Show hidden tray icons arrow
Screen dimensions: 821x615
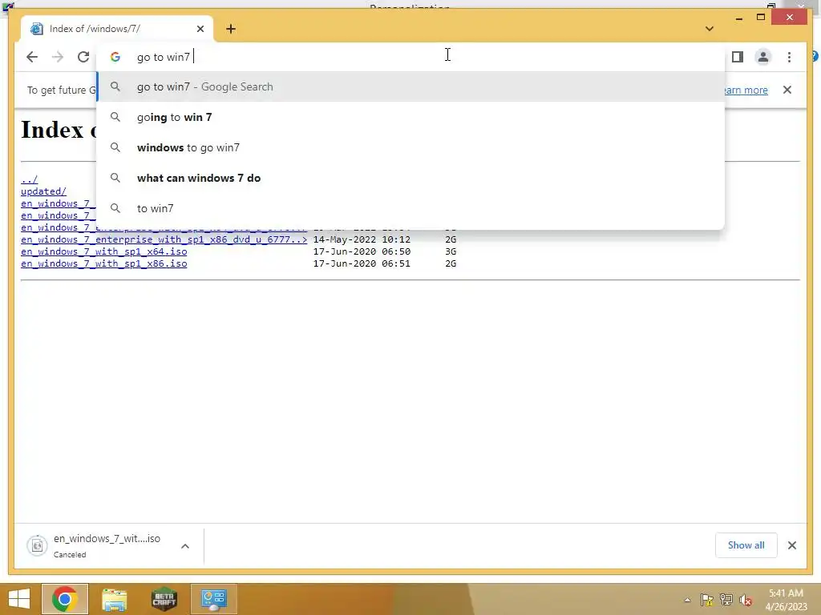(x=687, y=600)
